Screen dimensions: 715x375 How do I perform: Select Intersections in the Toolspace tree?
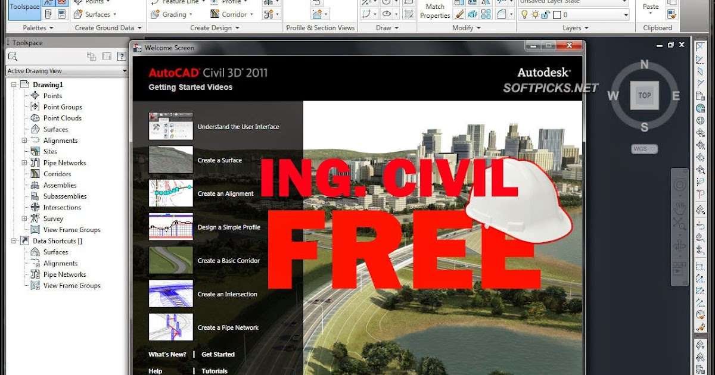[x=62, y=207]
